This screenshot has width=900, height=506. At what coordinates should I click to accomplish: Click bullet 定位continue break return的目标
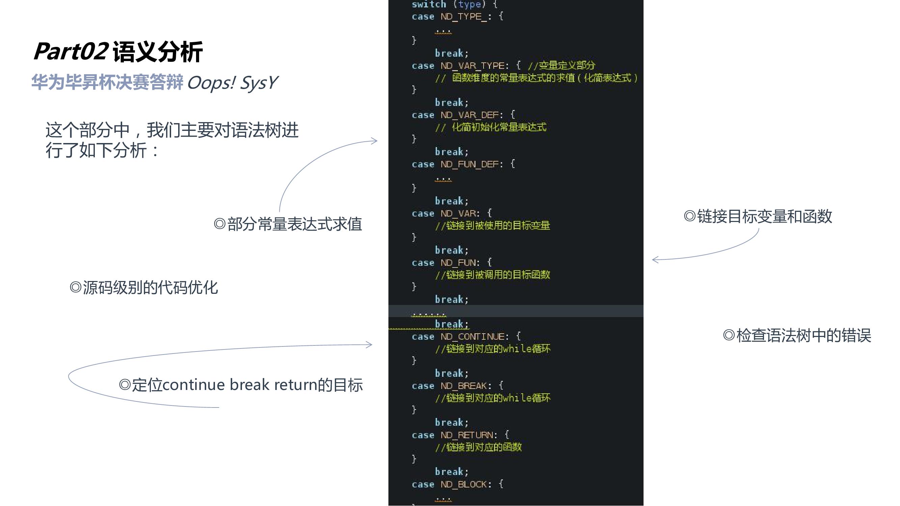[241, 385]
